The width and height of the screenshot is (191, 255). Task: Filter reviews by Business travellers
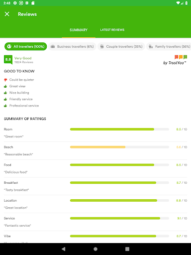[72, 46]
